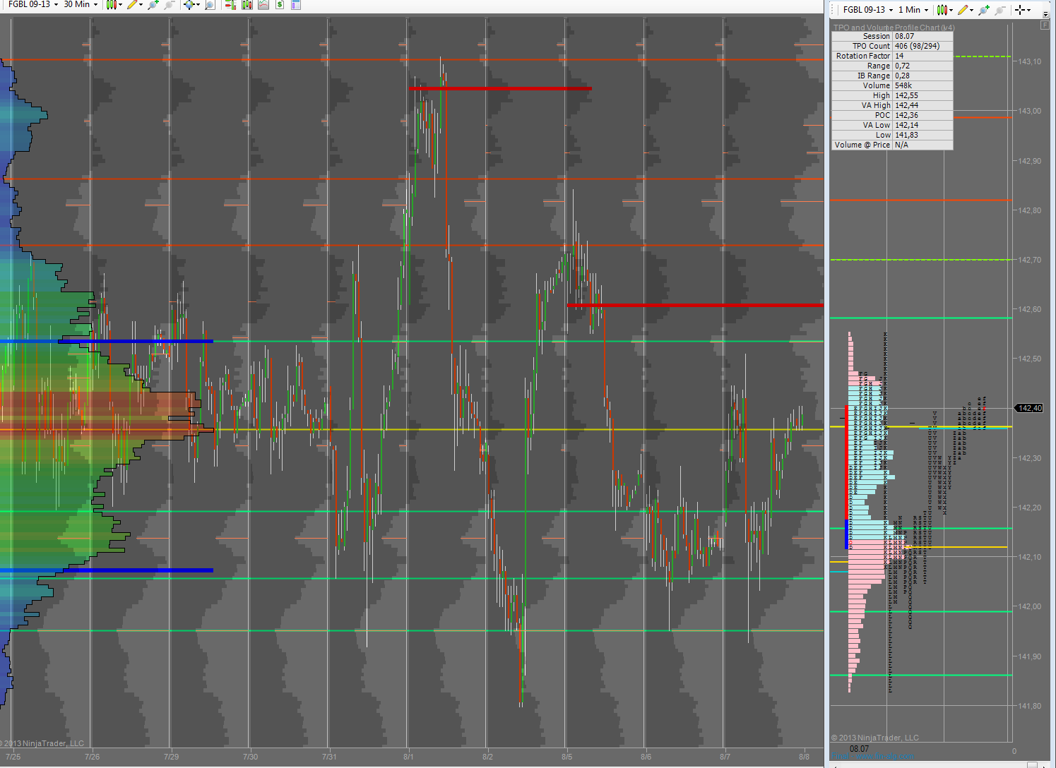Click the Final - www.fin-alg.com link text
This screenshot has width=1056, height=768.
[x=872, y=757]
